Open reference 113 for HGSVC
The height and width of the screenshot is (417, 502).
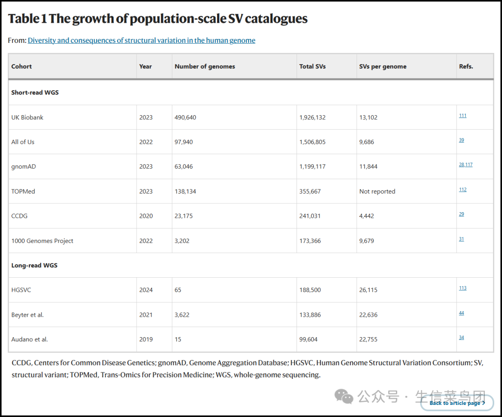(x=462, y=288)
